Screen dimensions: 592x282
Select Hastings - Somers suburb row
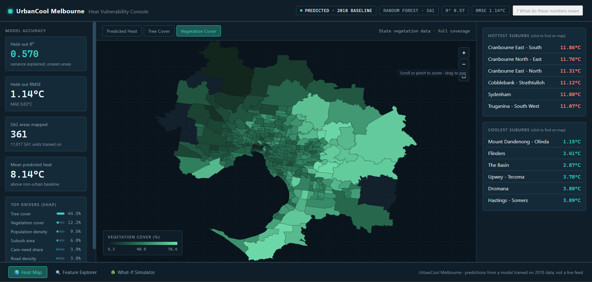[534, 200]
